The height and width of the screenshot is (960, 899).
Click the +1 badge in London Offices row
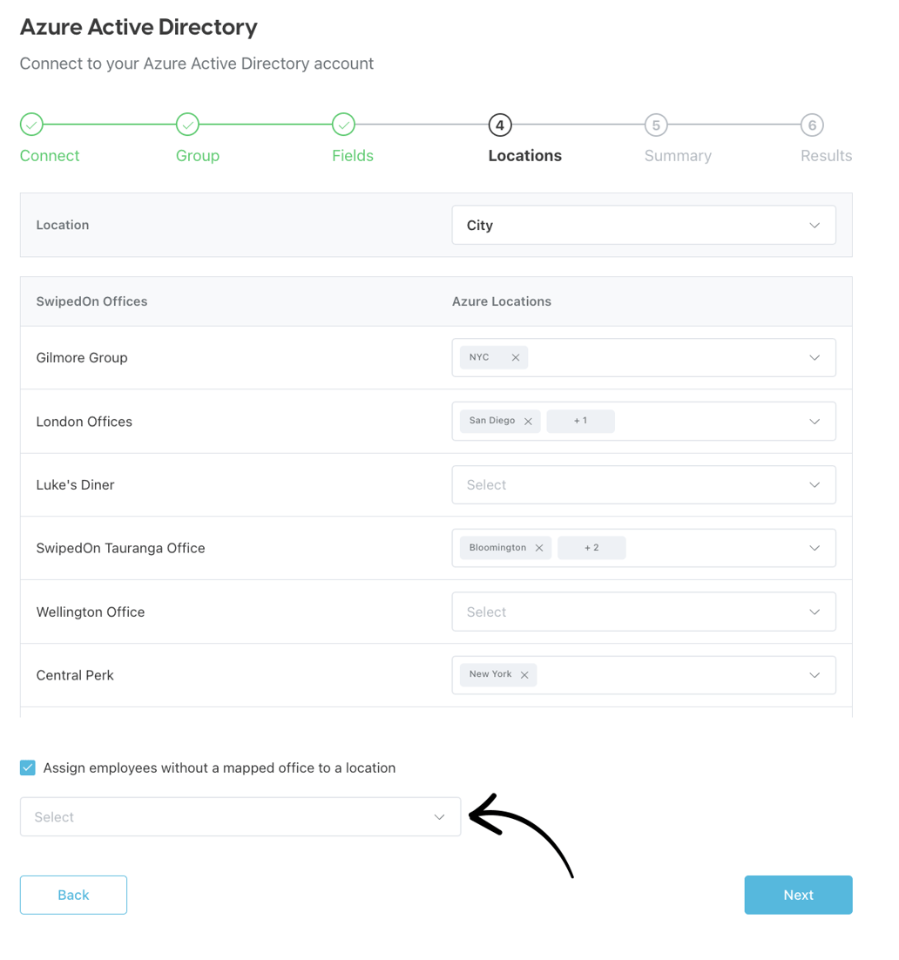click(x=580, y=421)
